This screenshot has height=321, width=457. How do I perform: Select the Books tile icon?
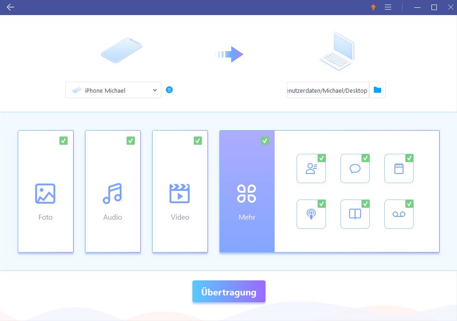(x=355, y=214)
